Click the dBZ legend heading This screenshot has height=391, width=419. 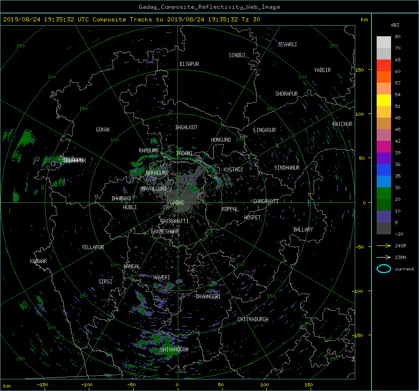(395, 25)
